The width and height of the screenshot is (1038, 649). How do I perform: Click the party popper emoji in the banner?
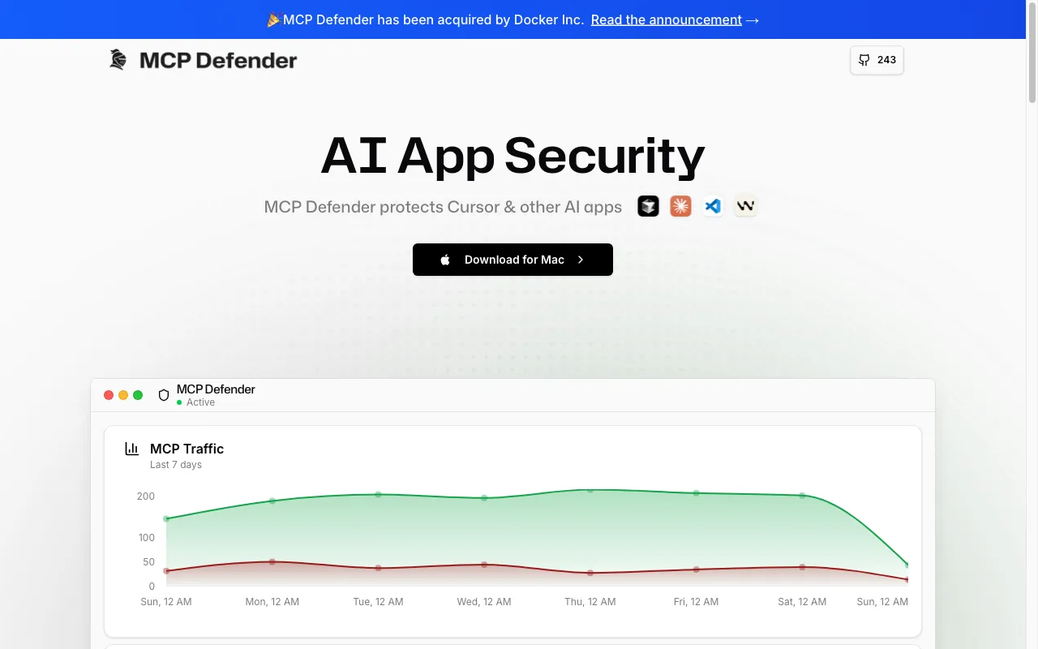click(x=274, y=19)
